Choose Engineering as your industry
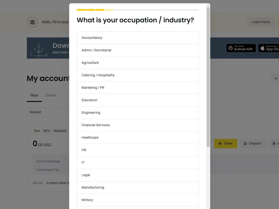This screenshot has width=279, height=209. (138, 112)
